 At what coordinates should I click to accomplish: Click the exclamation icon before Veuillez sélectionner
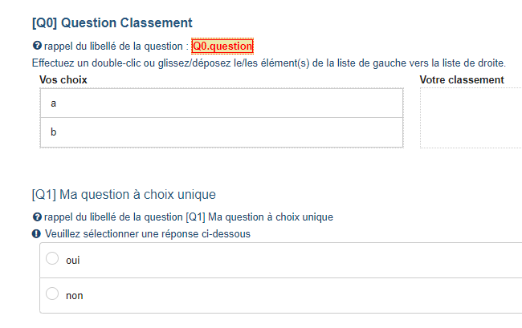36,234
